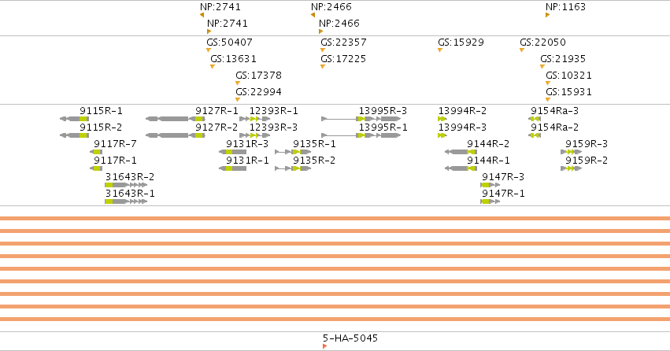Click the GS:22357 feature label
This screenshot has width=670, height=351.
pos(343,42)
